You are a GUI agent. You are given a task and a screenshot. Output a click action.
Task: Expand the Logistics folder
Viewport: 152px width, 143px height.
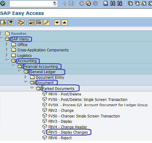pyautogui.click(x=7, y=55)
